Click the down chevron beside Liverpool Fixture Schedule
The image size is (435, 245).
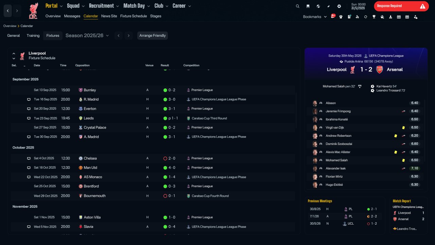(x=14, y=59)
